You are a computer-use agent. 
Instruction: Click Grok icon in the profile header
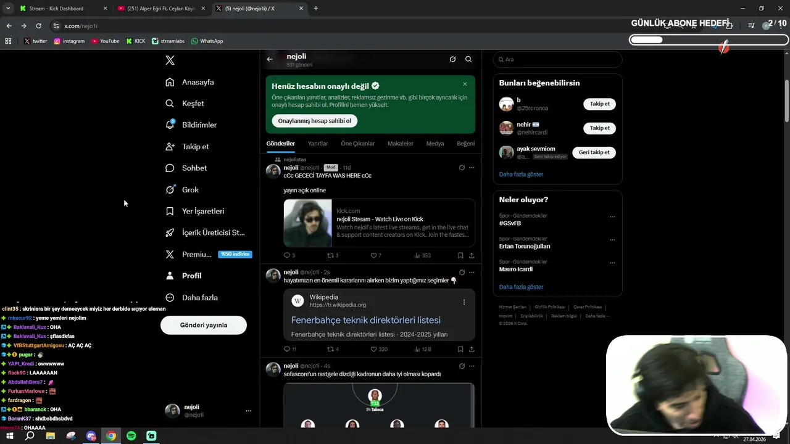pos(452,59)
